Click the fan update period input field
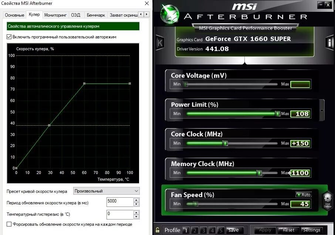Image resolution: width=335 pixels, height=235 pixels. click(120, 202)
